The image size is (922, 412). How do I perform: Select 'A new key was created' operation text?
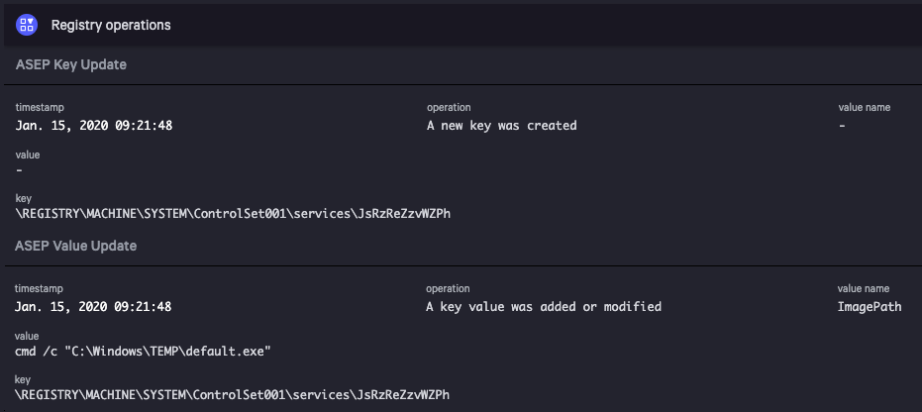coord(501,126)
